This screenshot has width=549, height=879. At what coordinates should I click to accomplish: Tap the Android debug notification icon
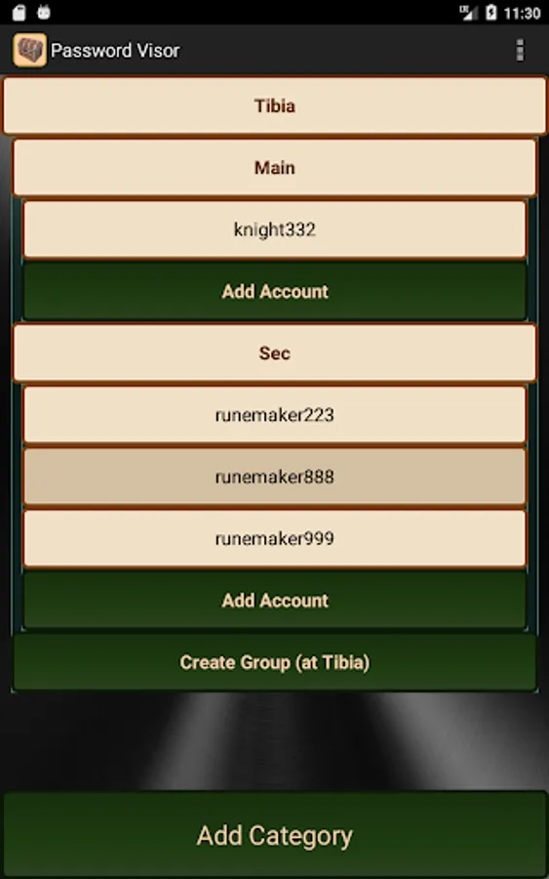click(44, 13)
